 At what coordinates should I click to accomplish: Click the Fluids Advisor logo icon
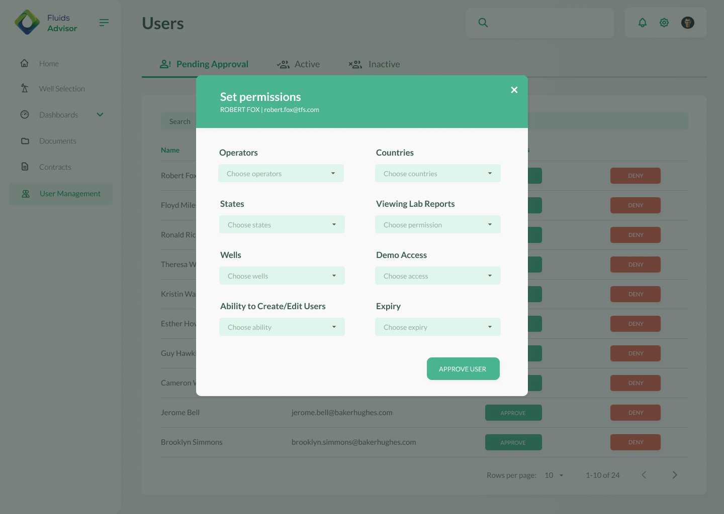27,23
